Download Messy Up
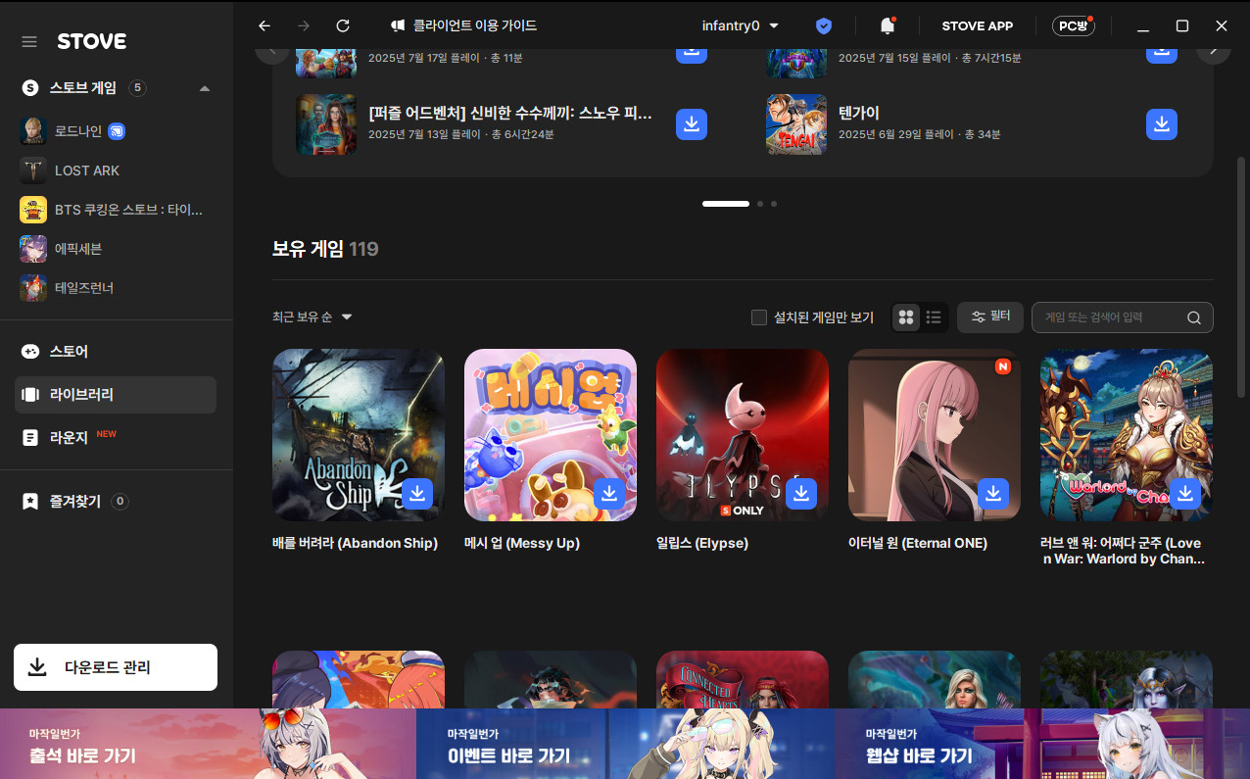 click(x=609, y=493)
